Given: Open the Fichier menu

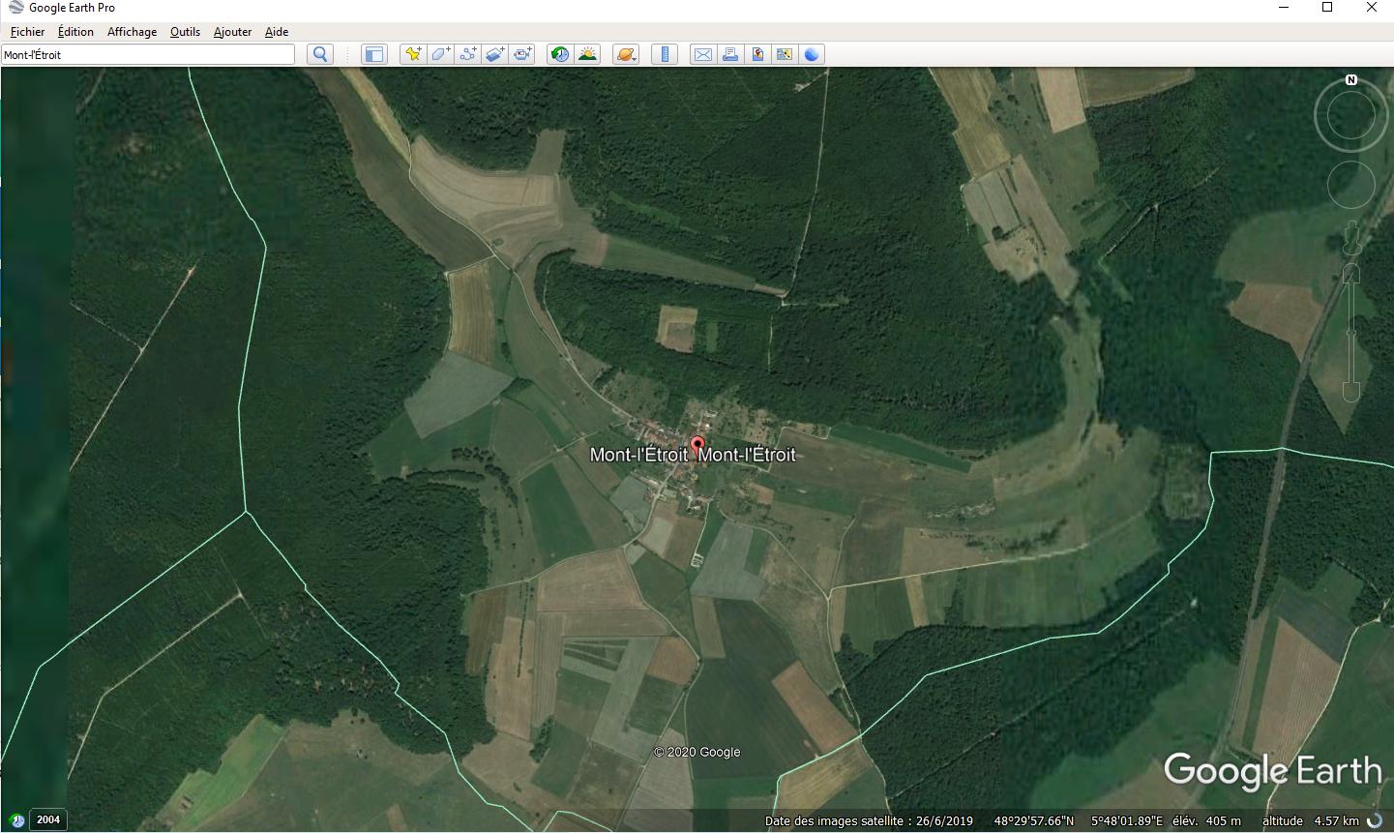Looking at the screenshot, I should coord(28,32).
